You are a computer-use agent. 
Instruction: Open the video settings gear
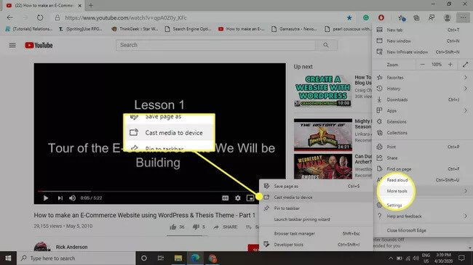click(238, 198)
